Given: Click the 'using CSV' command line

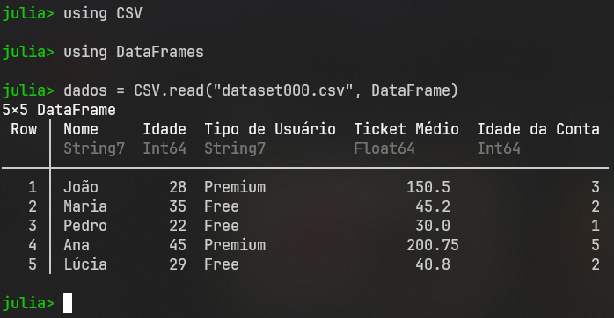Looking at the screenshot, I should coord(72,14).
